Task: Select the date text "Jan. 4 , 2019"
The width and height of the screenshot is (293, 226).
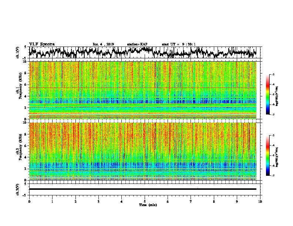Action: [103, 44]
